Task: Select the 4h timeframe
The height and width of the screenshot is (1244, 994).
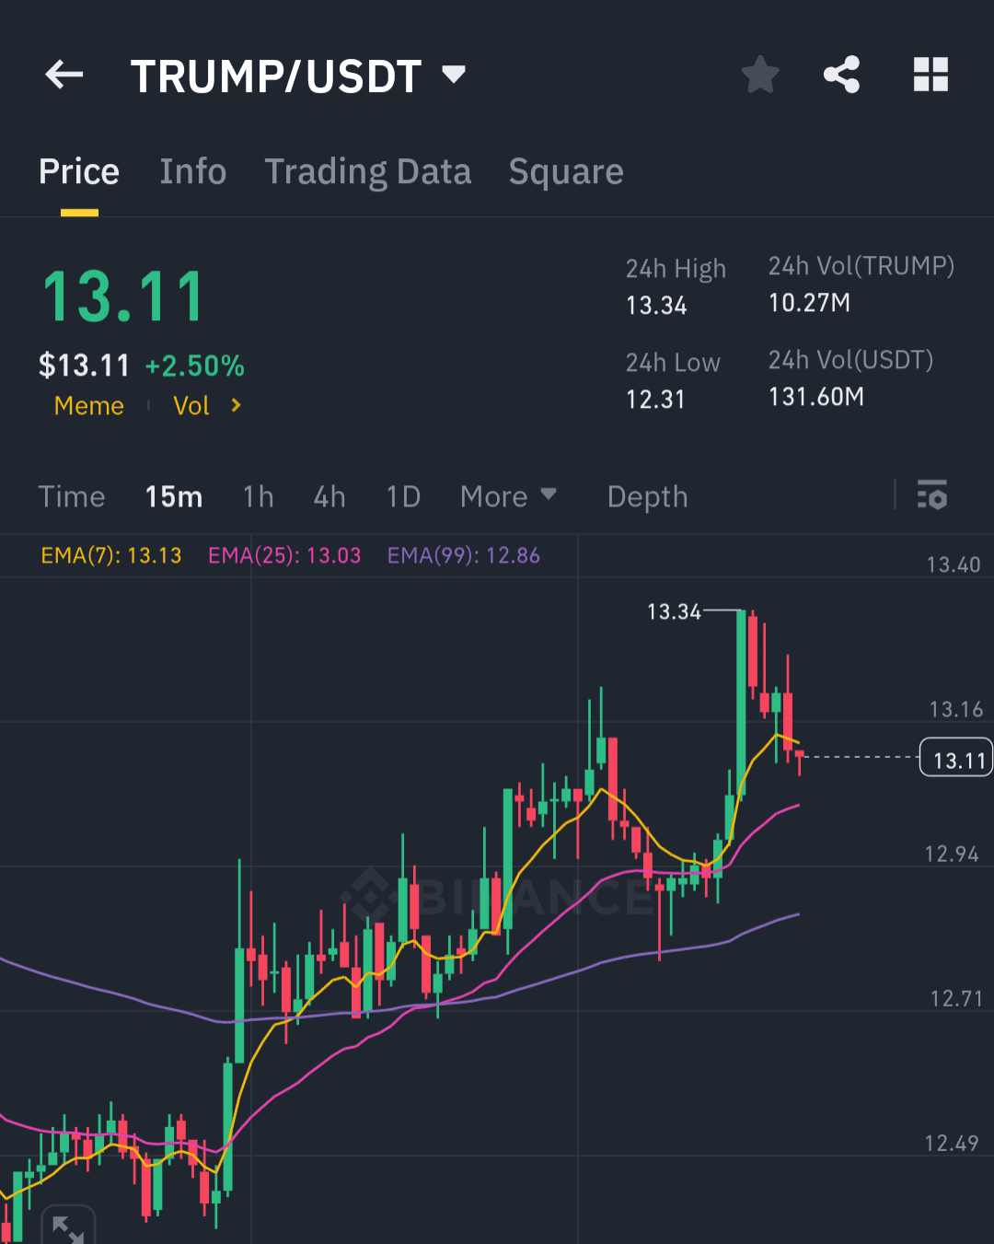Action: pos(329,496)
